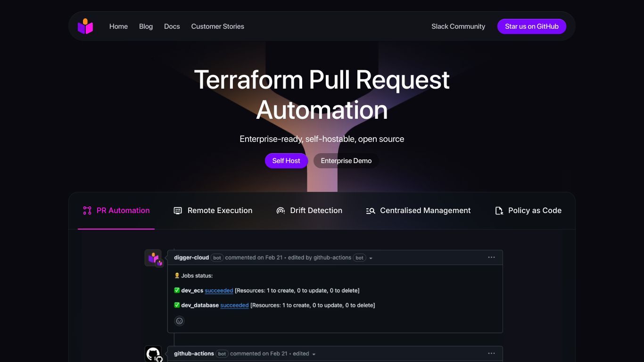This screenshot has width=644, height=362.
Task: Click the github-actions username in the lower comment
Action: 194,354
